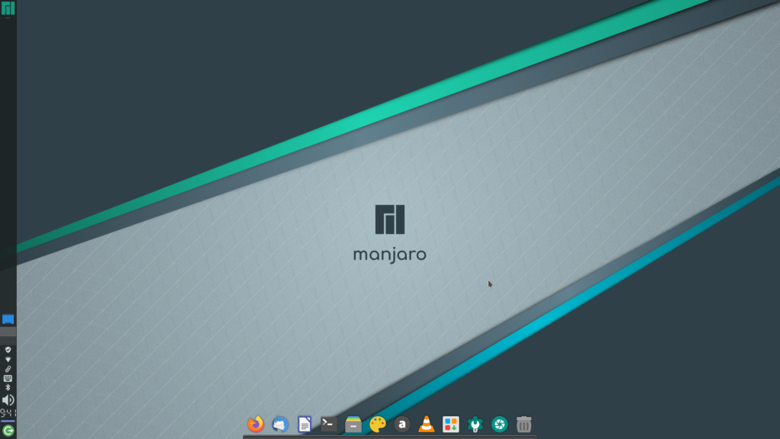Start LibreOffice Writer
The height and width of the screenshot is (439, 780).
pos(304,425)
